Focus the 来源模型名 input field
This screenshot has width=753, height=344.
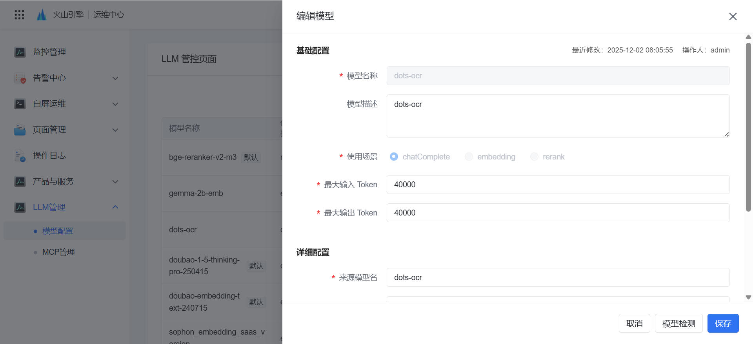click(x=558, y=277)
